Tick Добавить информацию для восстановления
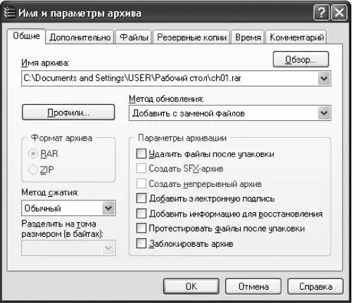This screenshot has height=303, width=352. (142, 213)
